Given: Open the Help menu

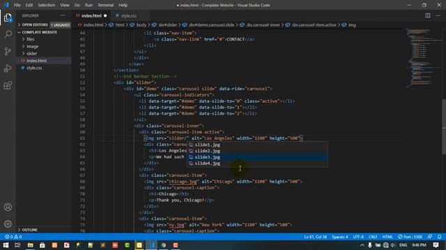Looking at the screenshot, I should (x=123, y=5).
